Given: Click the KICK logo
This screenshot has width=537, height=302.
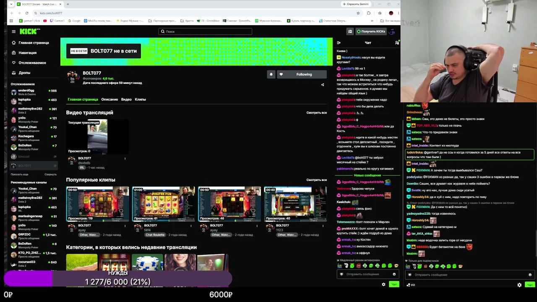Looking at the screenshot, I should point(29,31).
